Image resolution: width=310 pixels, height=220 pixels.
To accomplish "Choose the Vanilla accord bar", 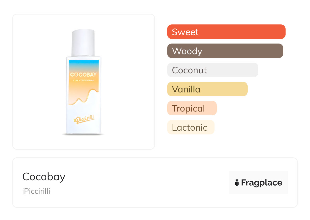I will click(207, 89).
